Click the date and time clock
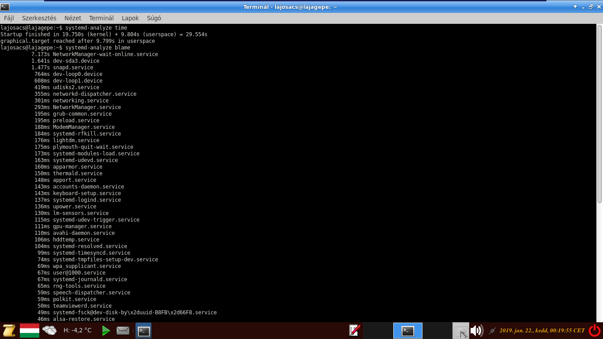 point(542,330)
